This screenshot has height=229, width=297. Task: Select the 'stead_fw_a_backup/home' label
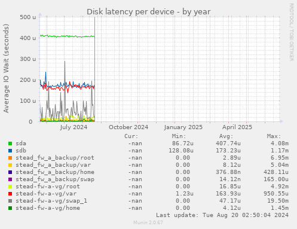(55, 172)
